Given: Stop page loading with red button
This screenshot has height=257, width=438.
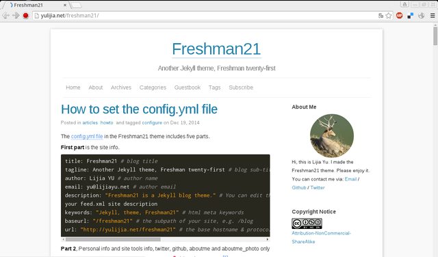Looking at the screenshot, I should click(x=26, y=16).
